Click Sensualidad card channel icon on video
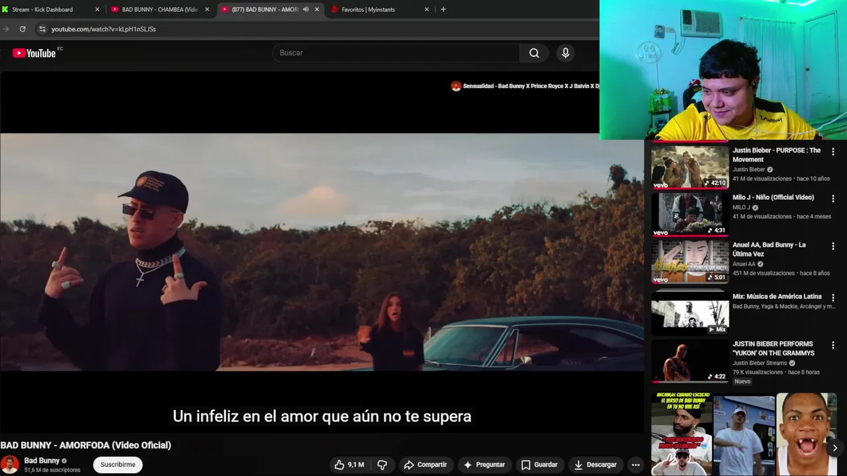The image size is (847, 476). pyautogui.click(x=456, y=86)
